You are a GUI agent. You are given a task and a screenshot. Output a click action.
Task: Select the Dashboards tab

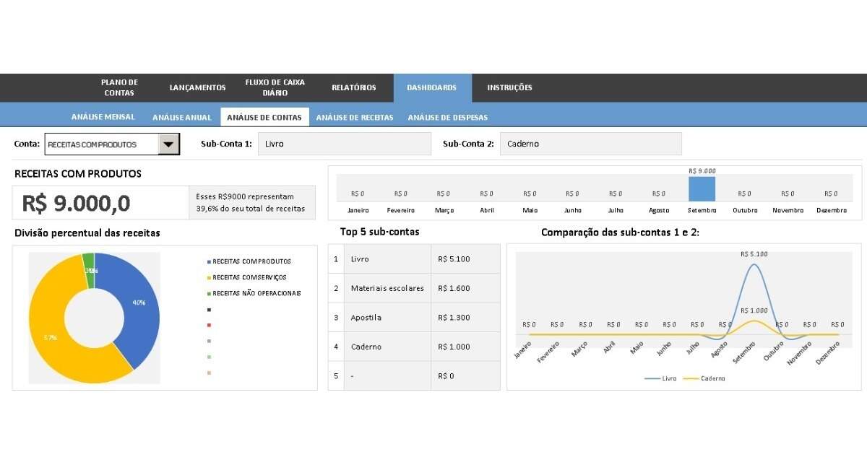431,87
